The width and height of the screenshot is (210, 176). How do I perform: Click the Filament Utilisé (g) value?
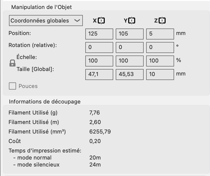tap(95, 113)
